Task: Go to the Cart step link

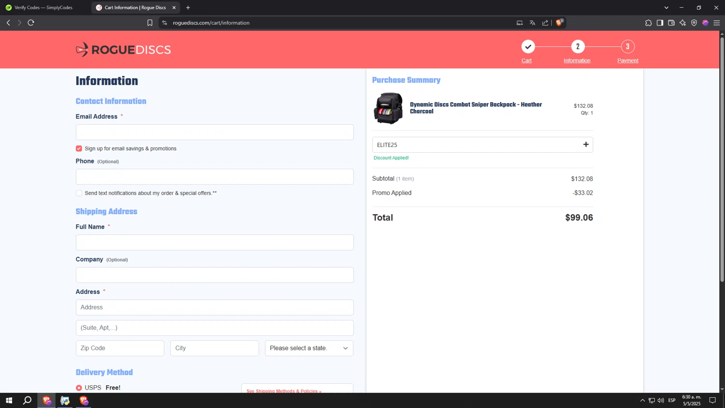Action: 526,60
